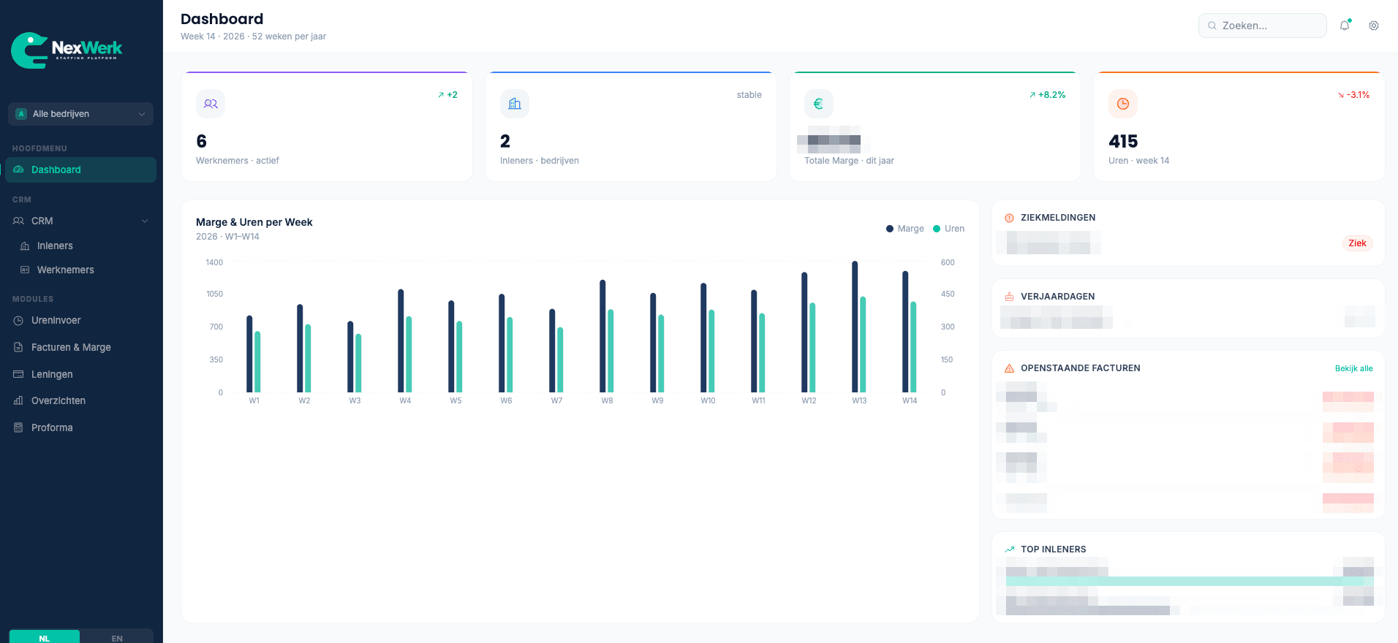1398x643 pixels.
Task: Click the NexWerk logo
Action: pos(67,50)
